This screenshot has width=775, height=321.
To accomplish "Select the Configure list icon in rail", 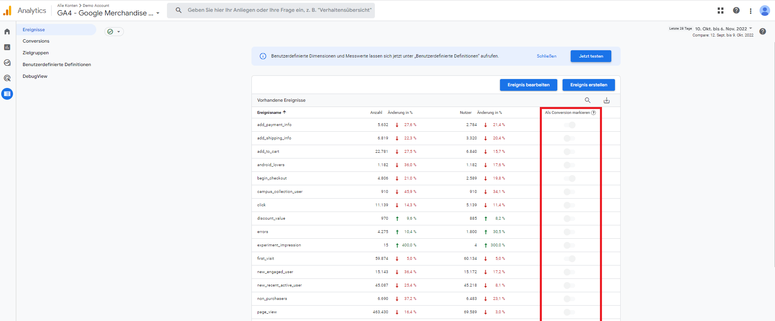I will (7, 94).
